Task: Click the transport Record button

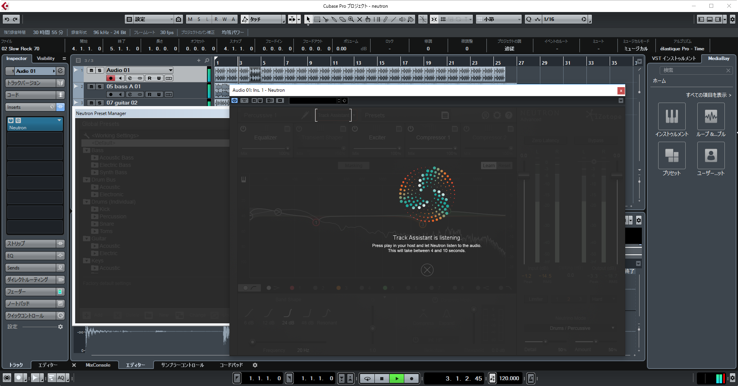Action: pos(412,378)
